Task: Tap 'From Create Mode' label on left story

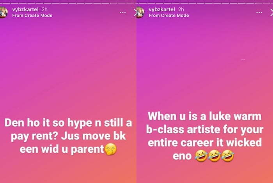Action: pyautogui.click(x=32, y=16)
